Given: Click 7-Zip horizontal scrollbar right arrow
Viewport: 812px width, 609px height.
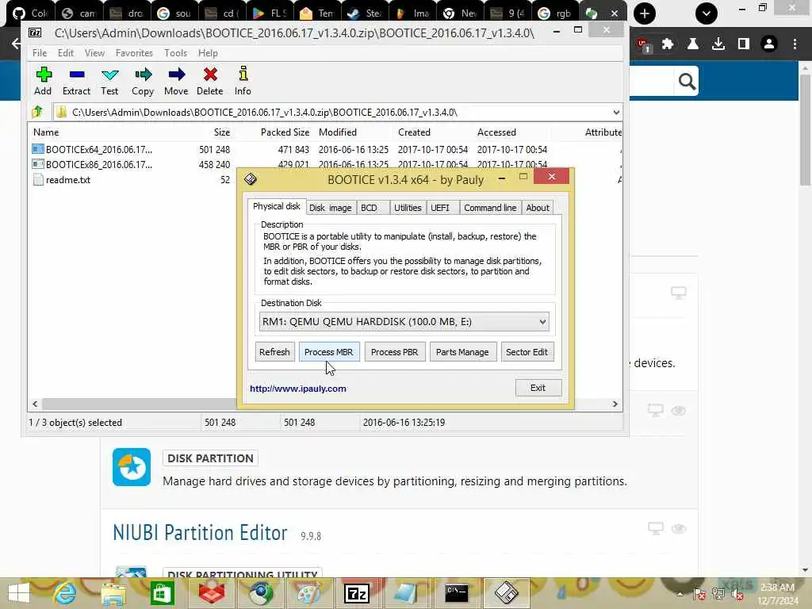Looking at the screenshot, I should 615,404.
